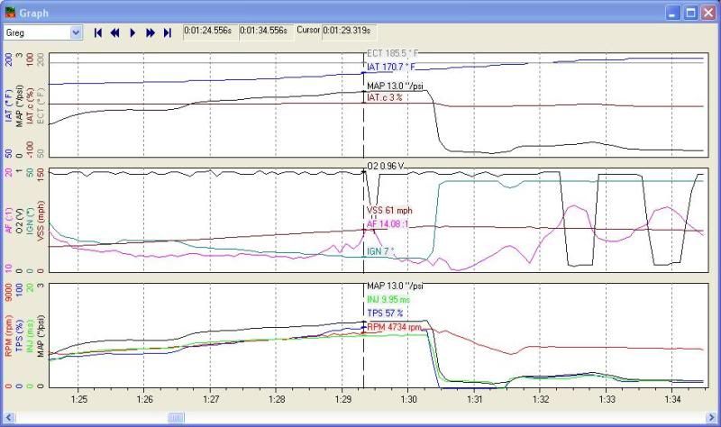
Task: Click the fast-forward double-arrow button
Action: [x=151, y=32]
